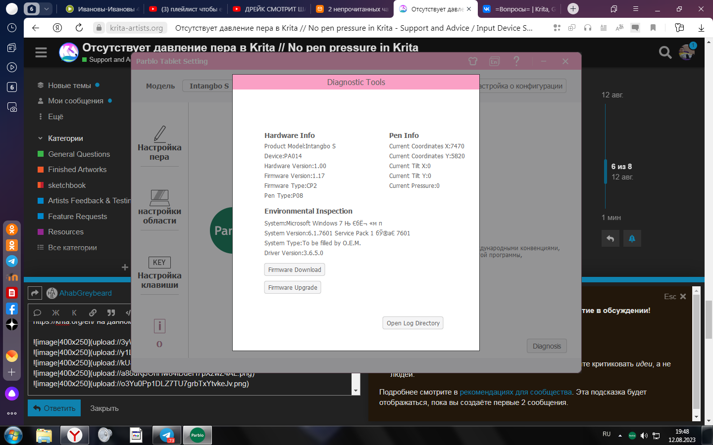
Task: Click the Diagnosis button in the Parblo window
Action: 547,346
